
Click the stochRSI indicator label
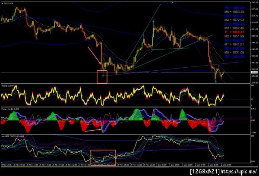pos(13,136)
